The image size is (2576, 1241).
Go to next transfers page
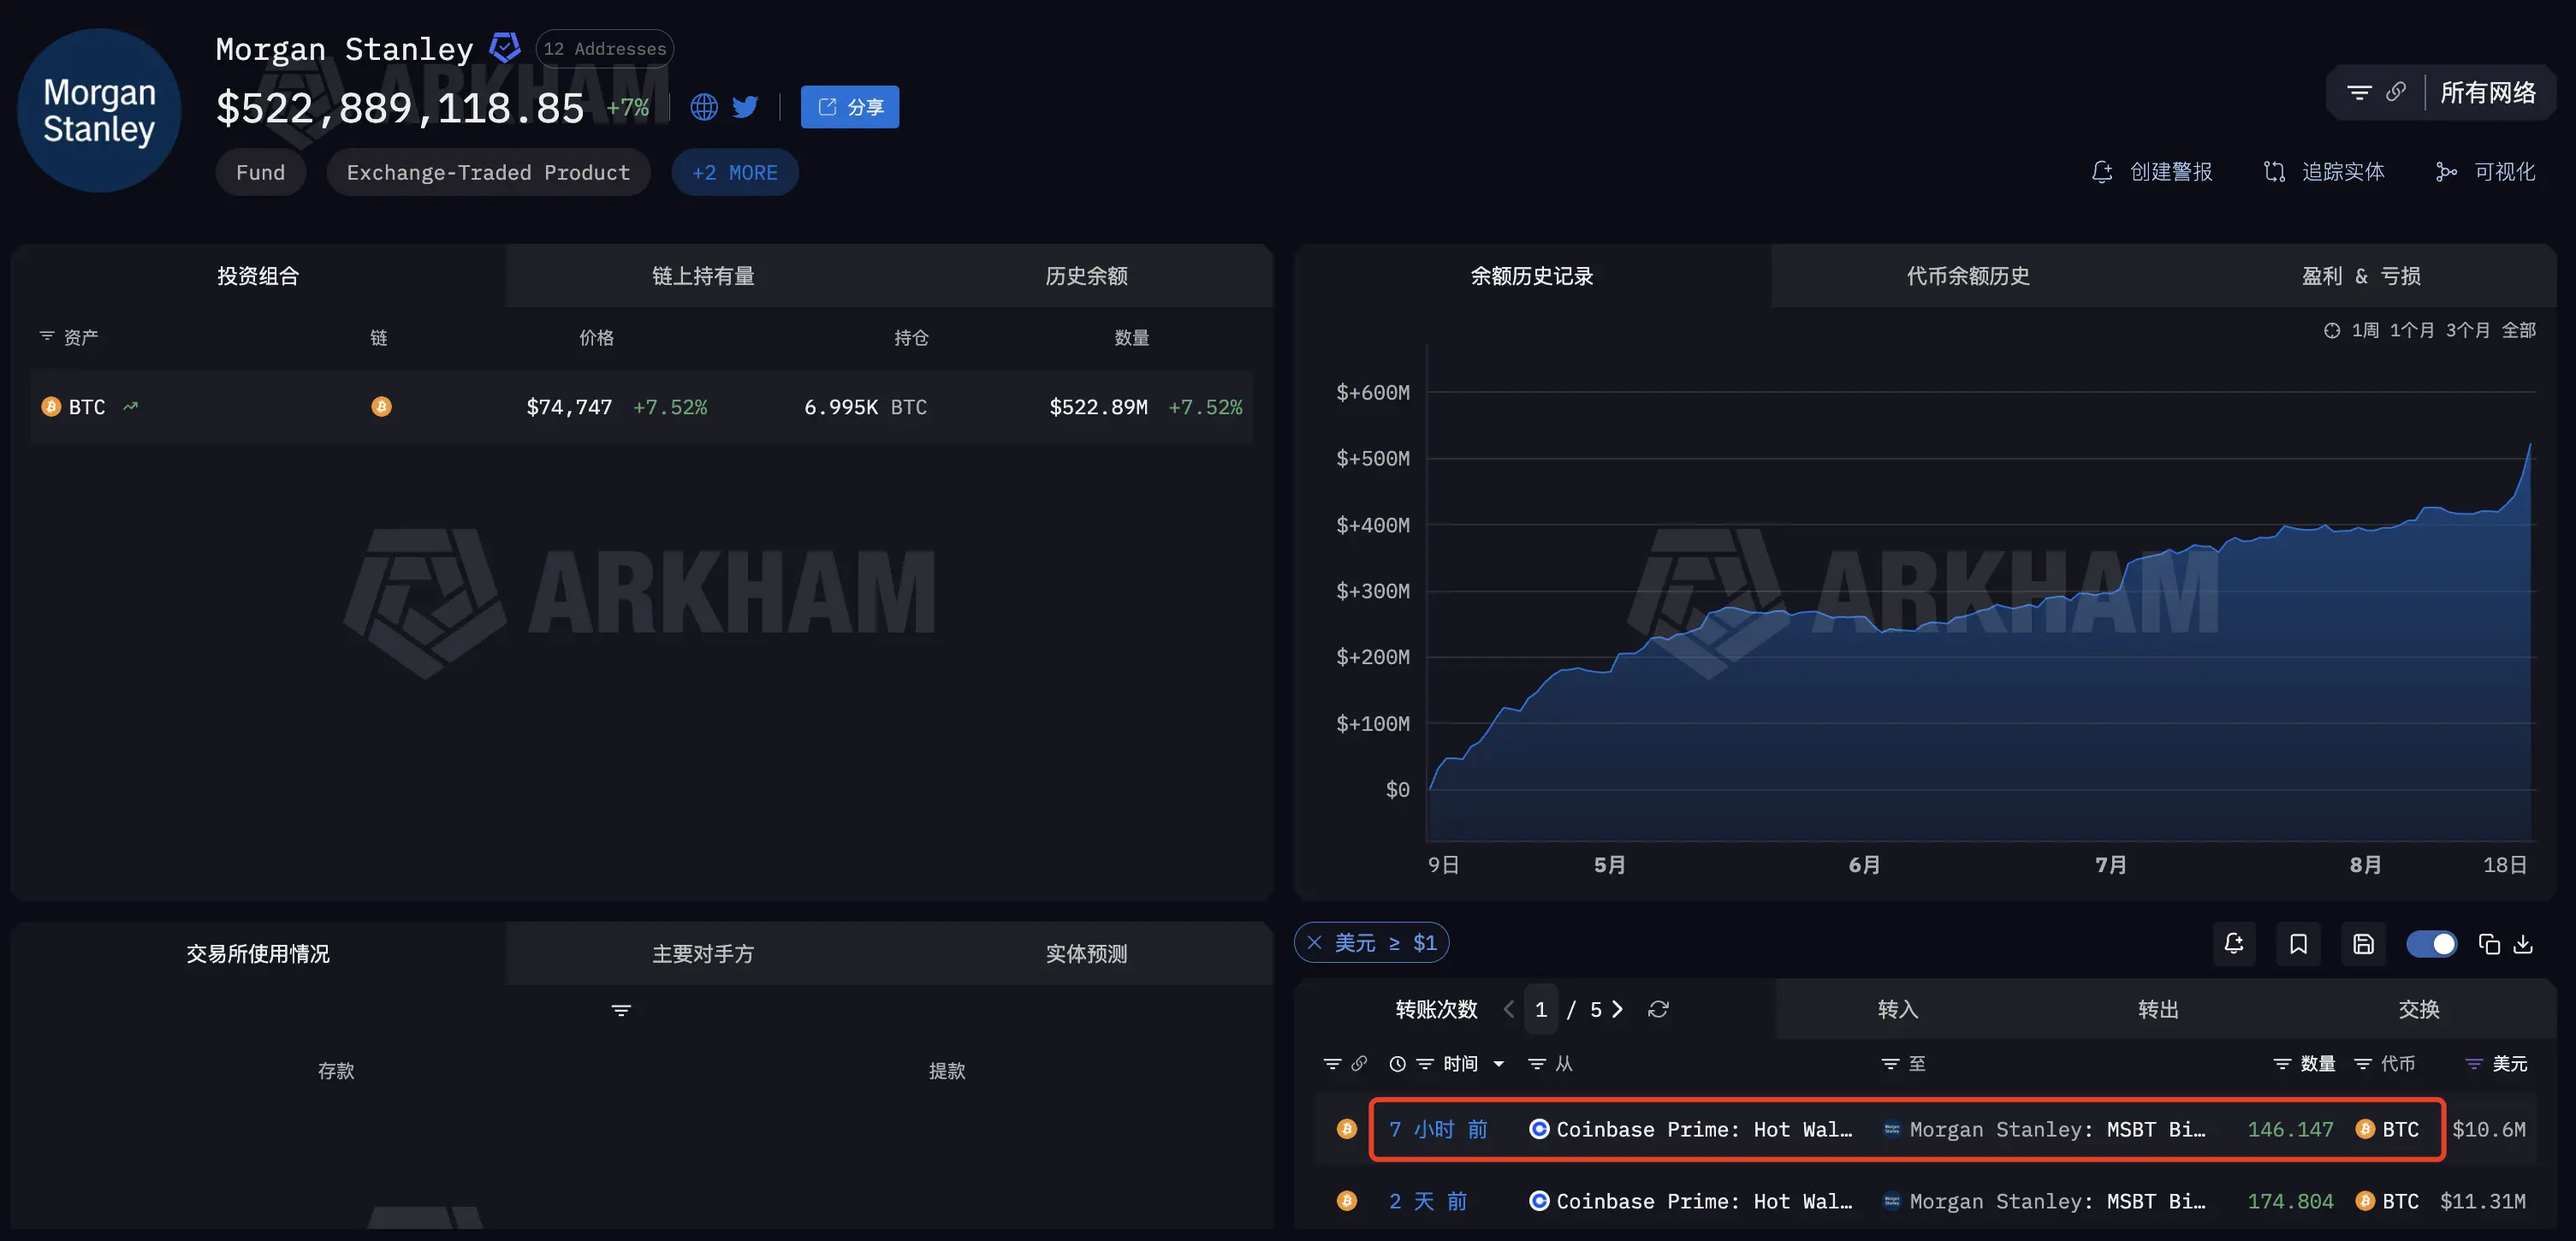click(1617, 1009)
